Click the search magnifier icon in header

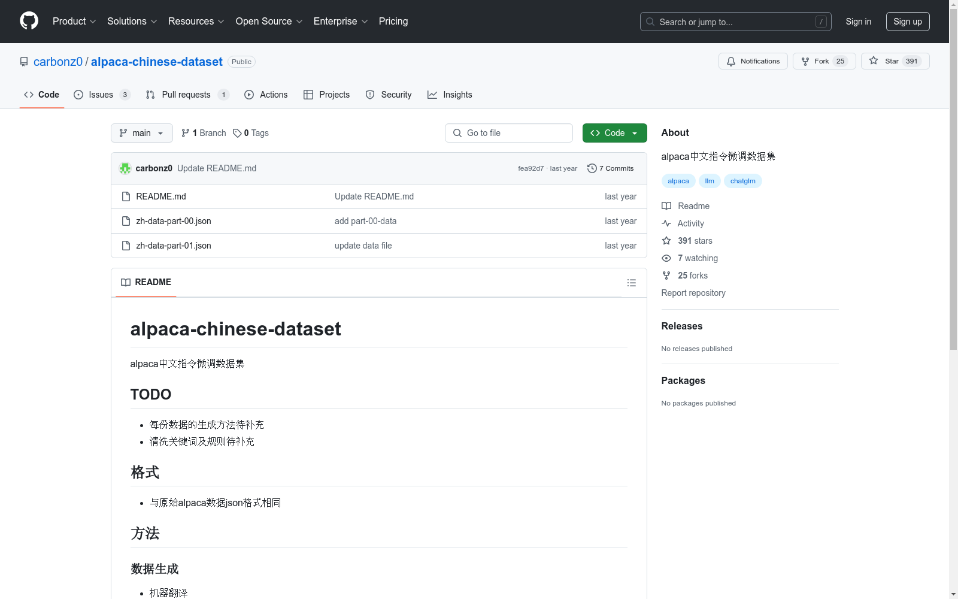pos(650,22)
